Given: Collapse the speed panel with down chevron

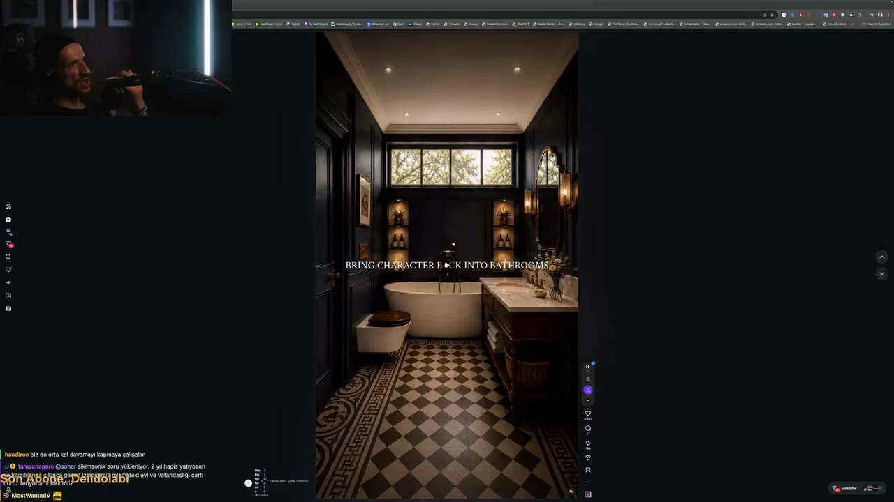Looking at the screenshot, I should [x=587, y=400].
